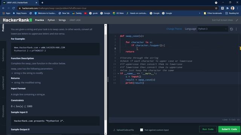The width and height of the screenshot is (241, 135).
Task: Click the Submit Code button
Action: pos(229,129)
